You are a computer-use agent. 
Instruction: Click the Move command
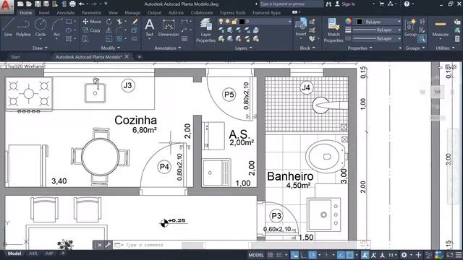[92, 22]
